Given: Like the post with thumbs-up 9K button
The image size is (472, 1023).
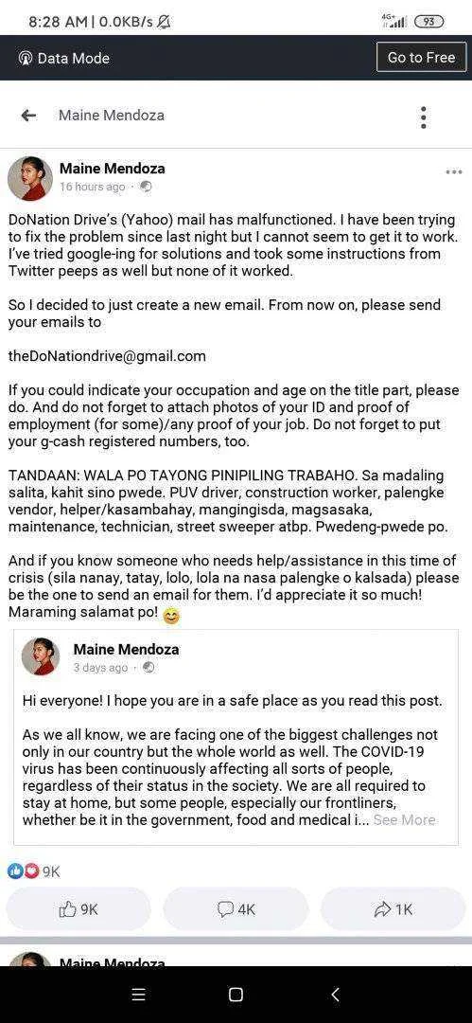Looking at the screenshot, I should 79,908.
